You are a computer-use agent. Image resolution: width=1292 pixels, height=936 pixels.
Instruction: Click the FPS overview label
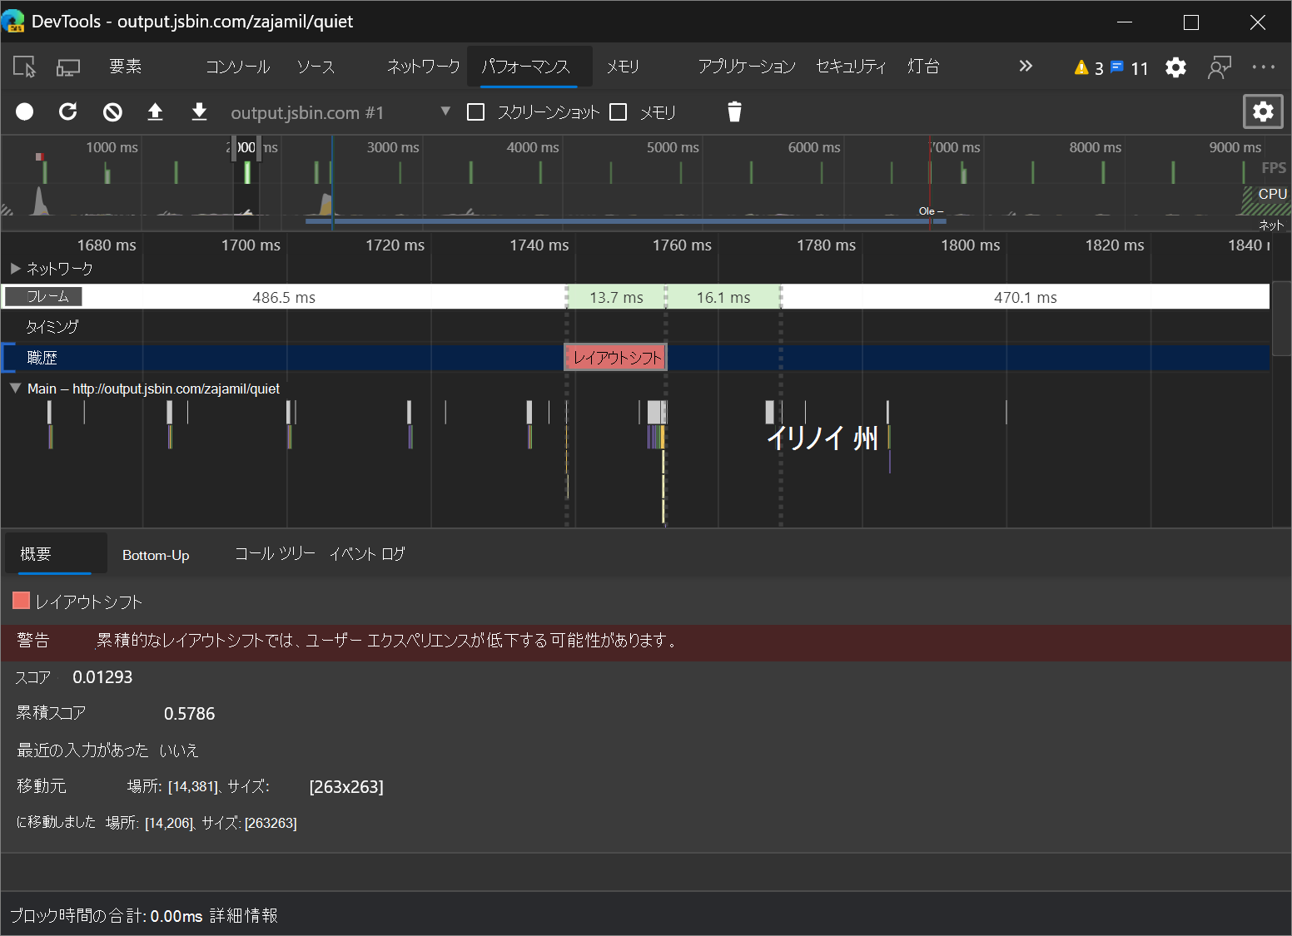pos(1274,168)
